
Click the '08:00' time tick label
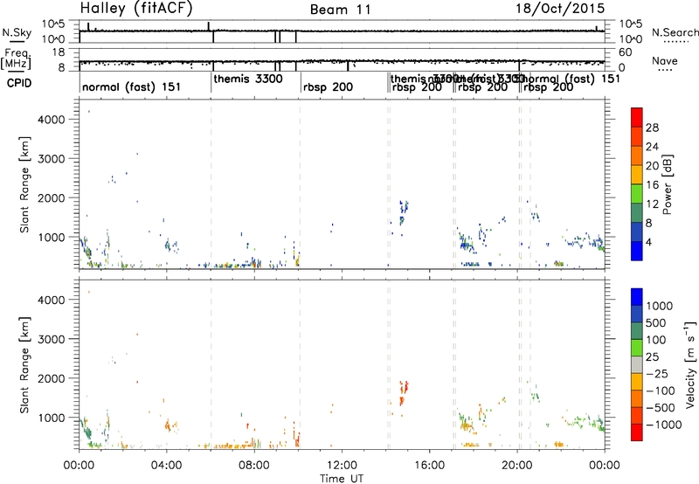tap(254, 466)
